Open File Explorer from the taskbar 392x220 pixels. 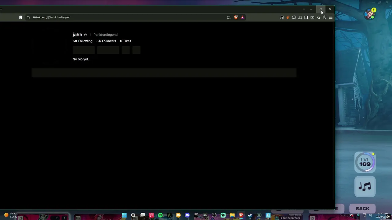coord(232,215)
